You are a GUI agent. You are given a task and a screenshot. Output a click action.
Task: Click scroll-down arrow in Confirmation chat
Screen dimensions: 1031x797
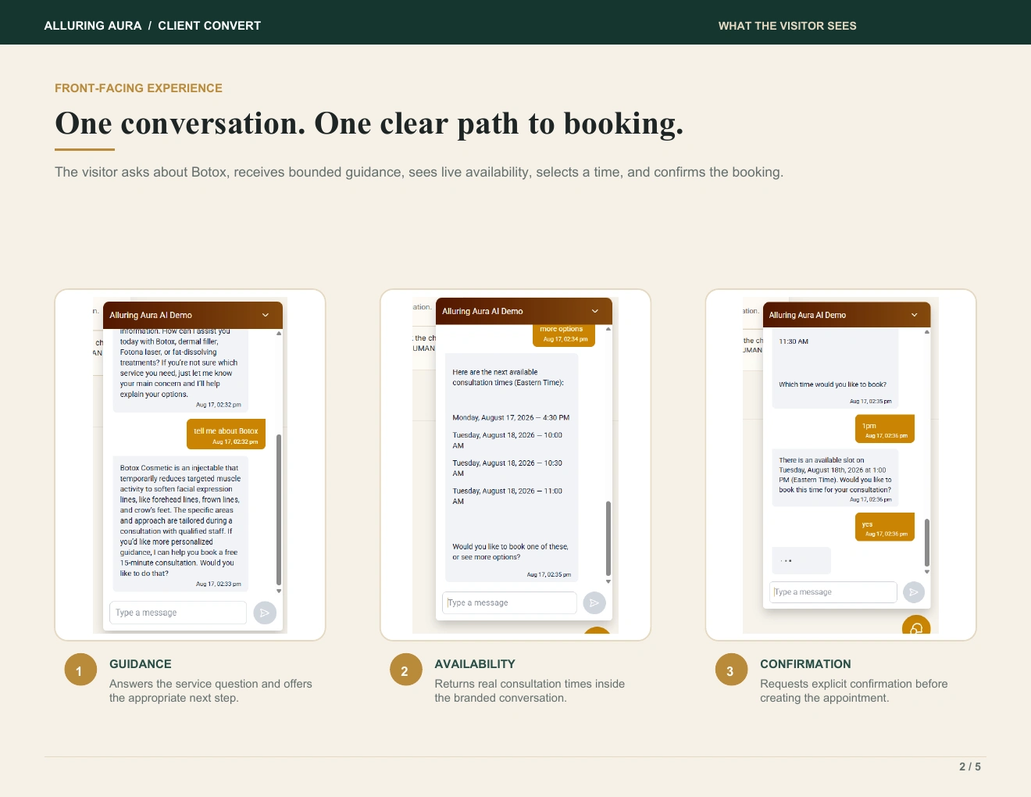(x=927, y=572)
